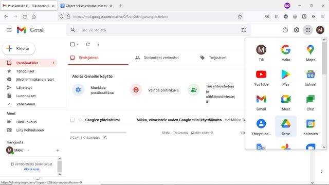Start Uusi kokous meeting
329x185 pixels.
pos(26,122)
